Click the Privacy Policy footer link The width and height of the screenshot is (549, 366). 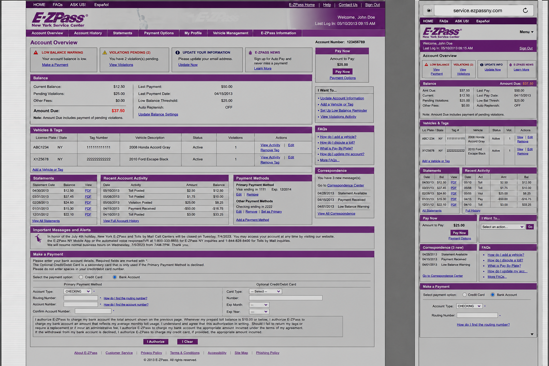point(151,353)
